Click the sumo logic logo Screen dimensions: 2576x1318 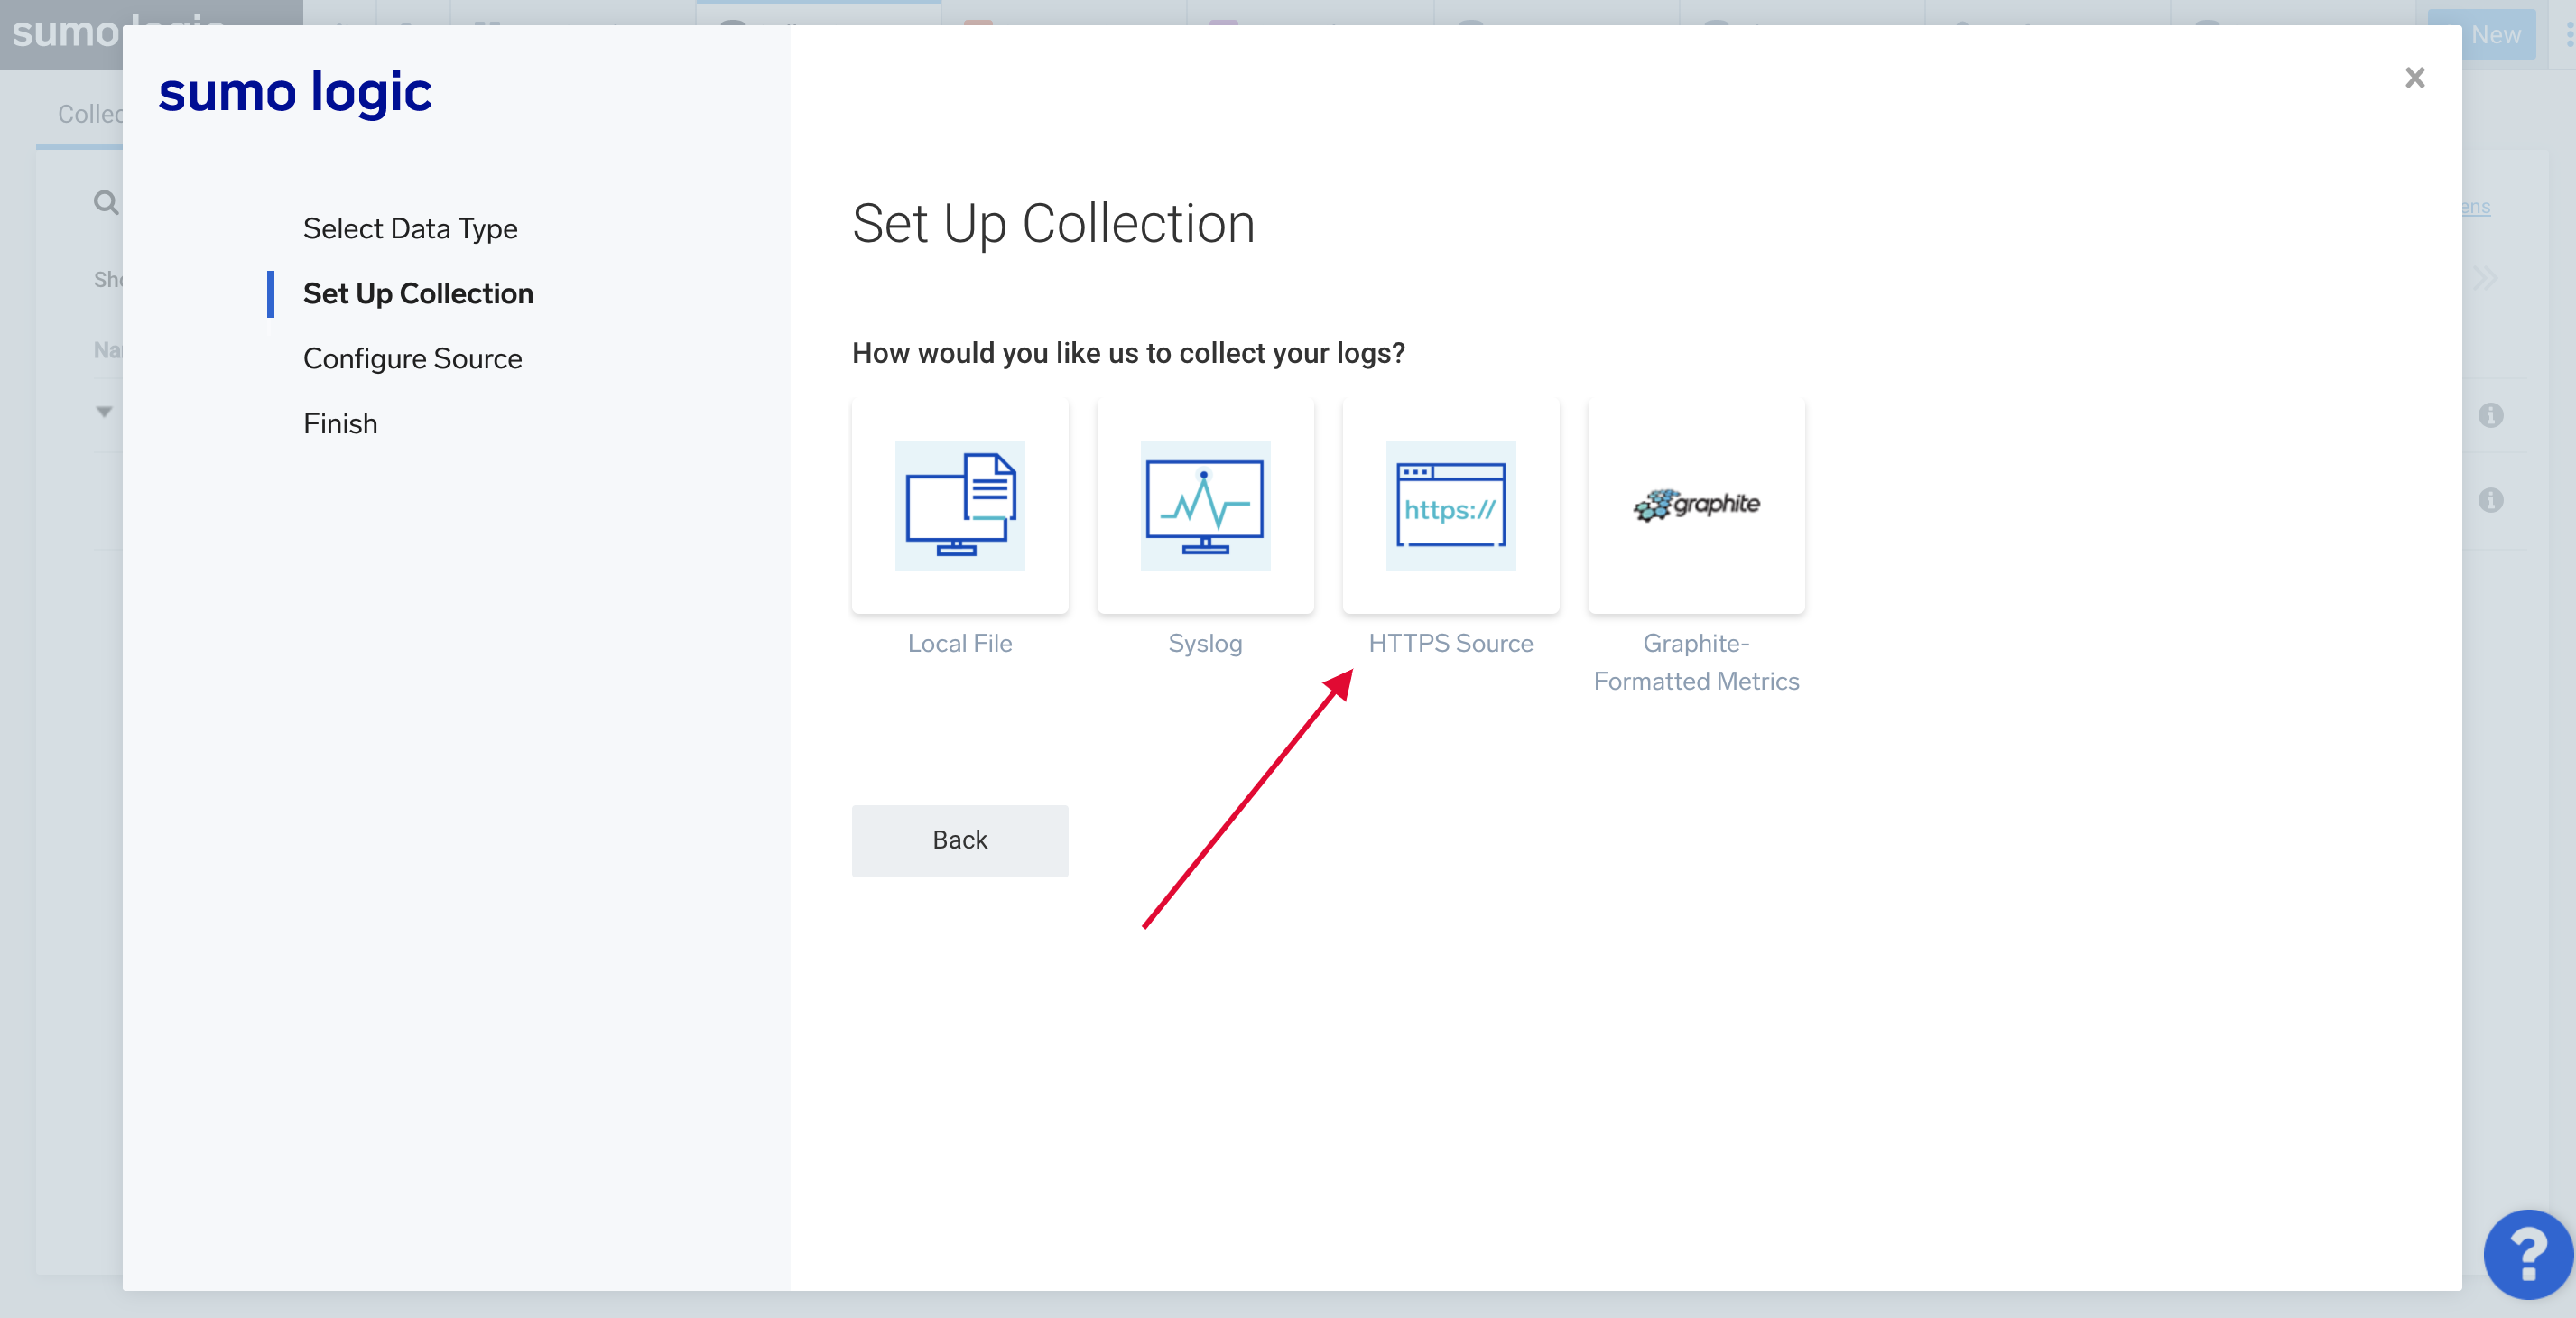point(295,93)
